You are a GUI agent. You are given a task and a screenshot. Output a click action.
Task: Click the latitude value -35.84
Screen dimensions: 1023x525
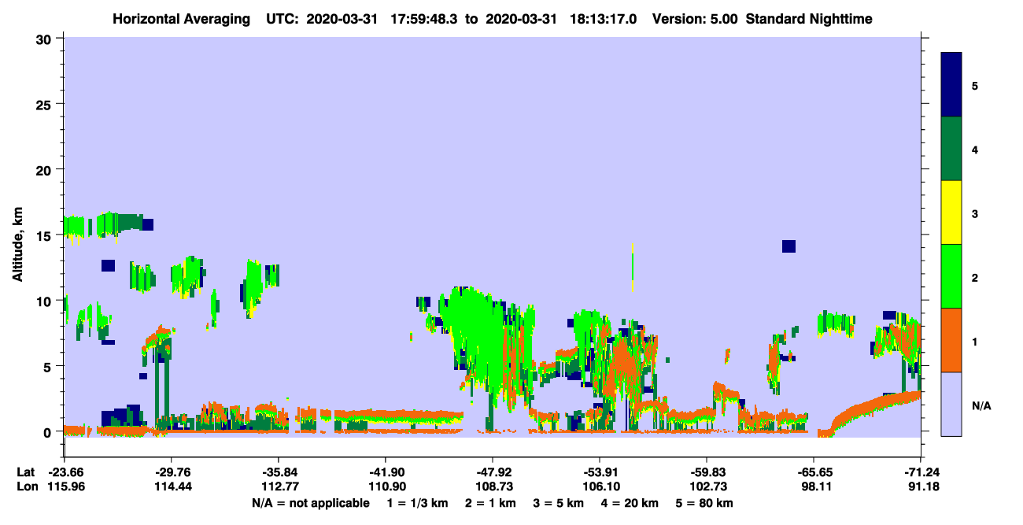point(279,472)
